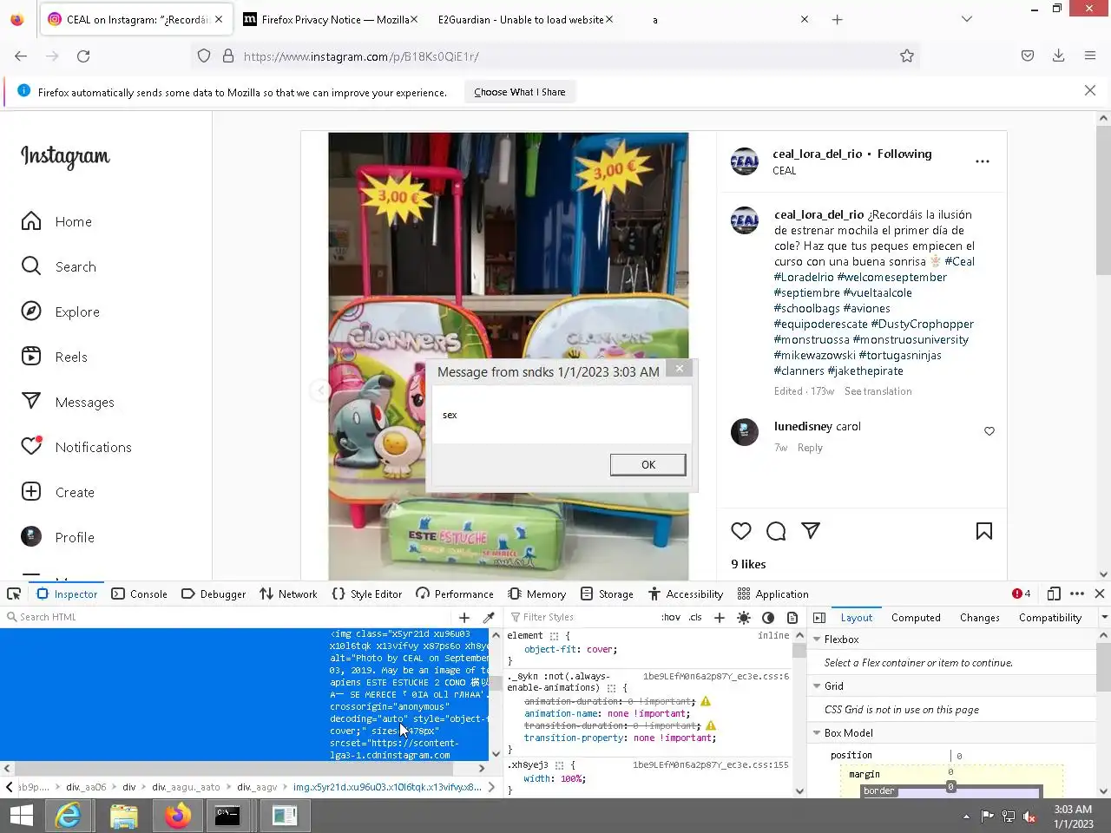Image resolution: width=1111 pixels, height=833 pixels.
Task: Toggle the three-pane inspector split icon
Action: tap(819, 618)
